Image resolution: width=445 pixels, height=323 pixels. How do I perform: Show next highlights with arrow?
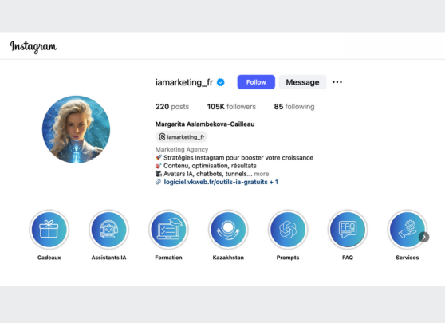click(x=423, y=237)
